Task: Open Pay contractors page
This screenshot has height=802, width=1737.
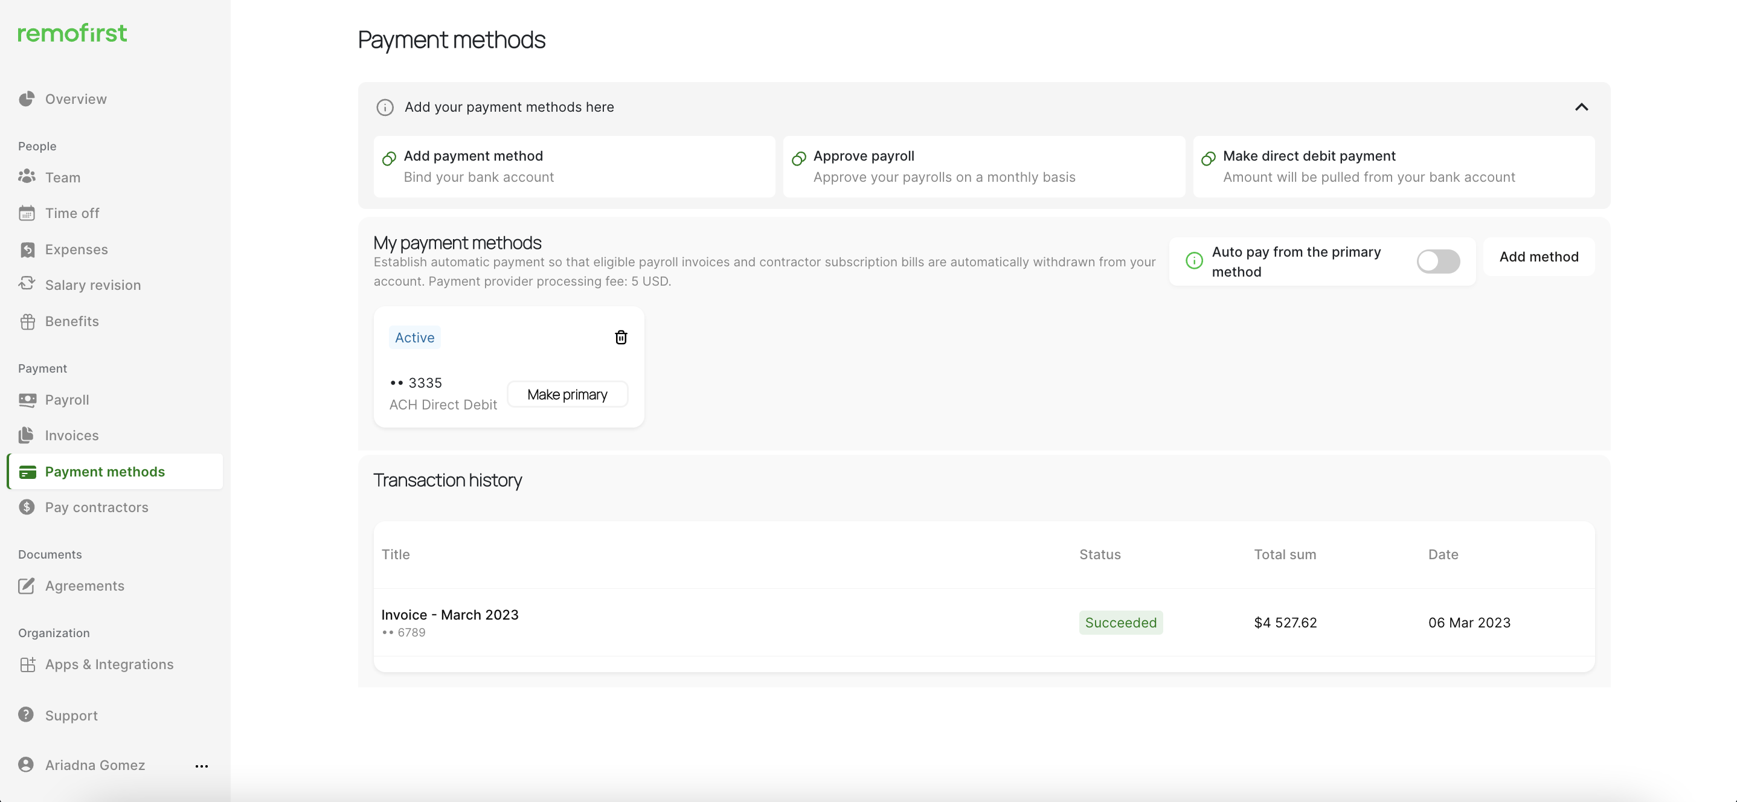Action: click(115, 507)
